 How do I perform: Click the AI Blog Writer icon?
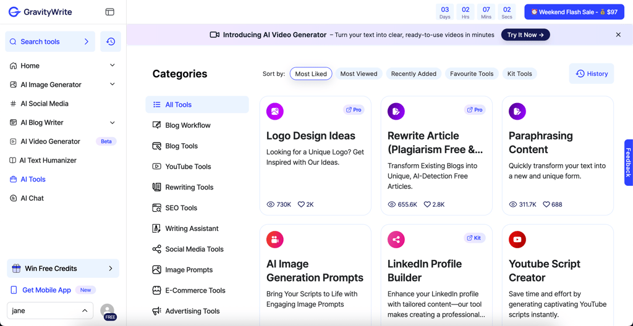coord(14,123)
